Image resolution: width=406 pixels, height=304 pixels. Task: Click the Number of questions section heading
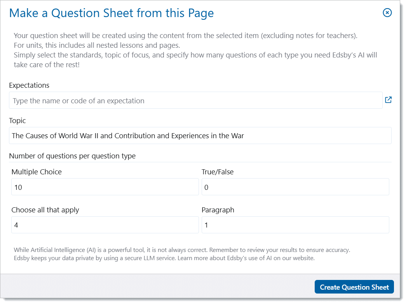click(x=72, y=156)
